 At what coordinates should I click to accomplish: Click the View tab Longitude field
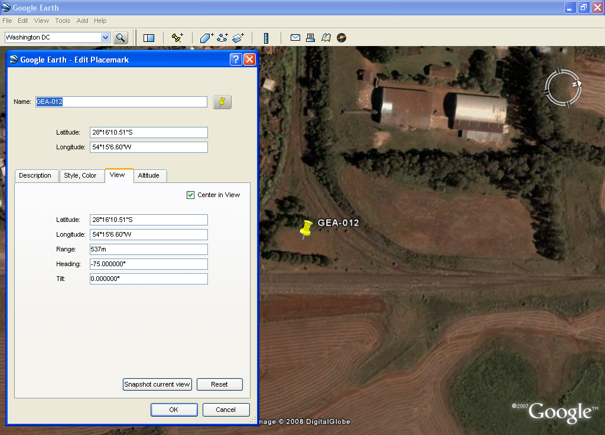[x=148, y=234]
